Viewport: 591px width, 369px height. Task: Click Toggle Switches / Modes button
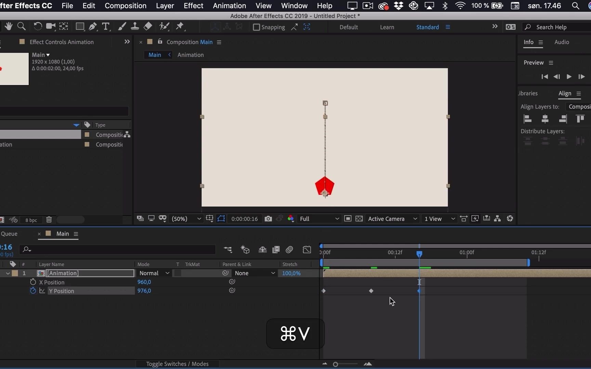coord(177,364)
